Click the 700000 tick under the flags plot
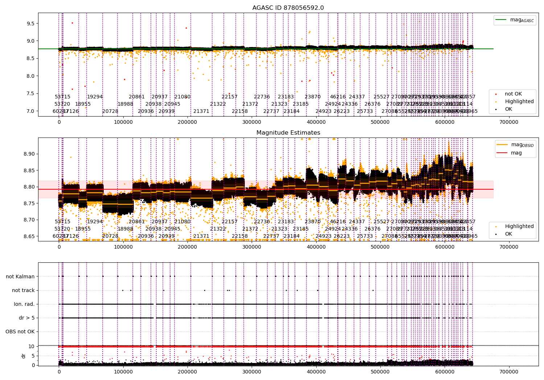 coord(509,372)
